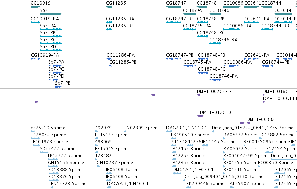Select EST EK190510.5prime
297x189 pixels.
190,135
